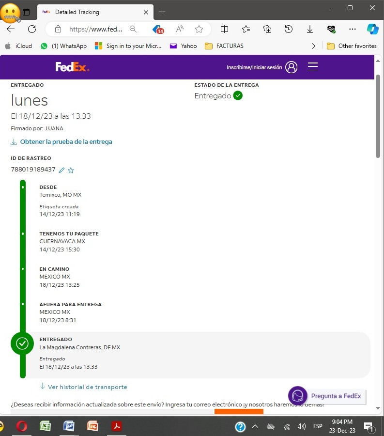The width and height of the screenshot is (384, 436).
Task: Open the Pregunta a FedEx chat avatar
Action: [298, 396]
